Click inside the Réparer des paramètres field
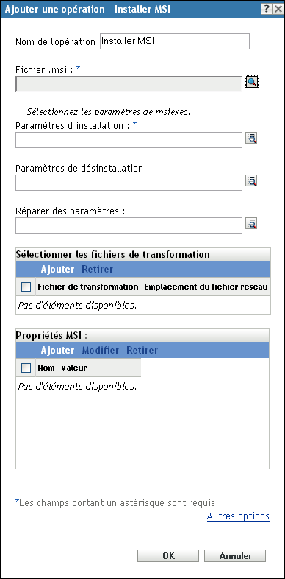Viewport: 285px width, 579px height. 129,225
